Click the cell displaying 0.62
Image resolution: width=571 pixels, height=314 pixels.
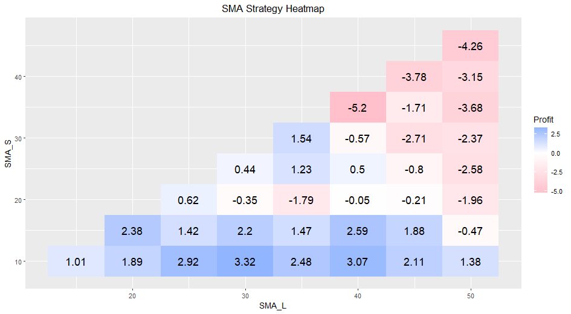[189, 200]
